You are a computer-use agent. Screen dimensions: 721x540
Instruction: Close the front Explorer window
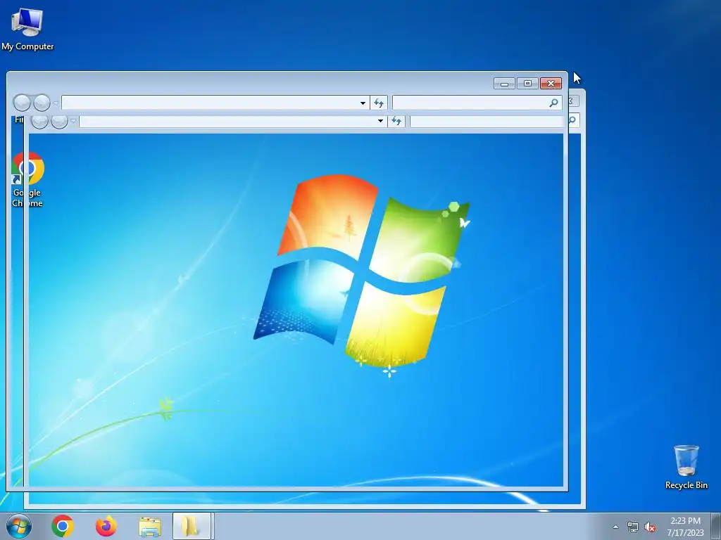[551, 84]
